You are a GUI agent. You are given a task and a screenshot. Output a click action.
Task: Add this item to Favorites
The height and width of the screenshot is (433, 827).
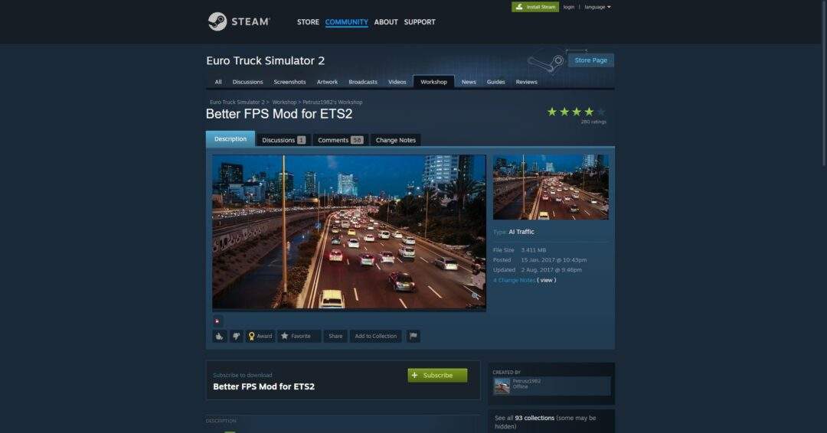(299, 336)
